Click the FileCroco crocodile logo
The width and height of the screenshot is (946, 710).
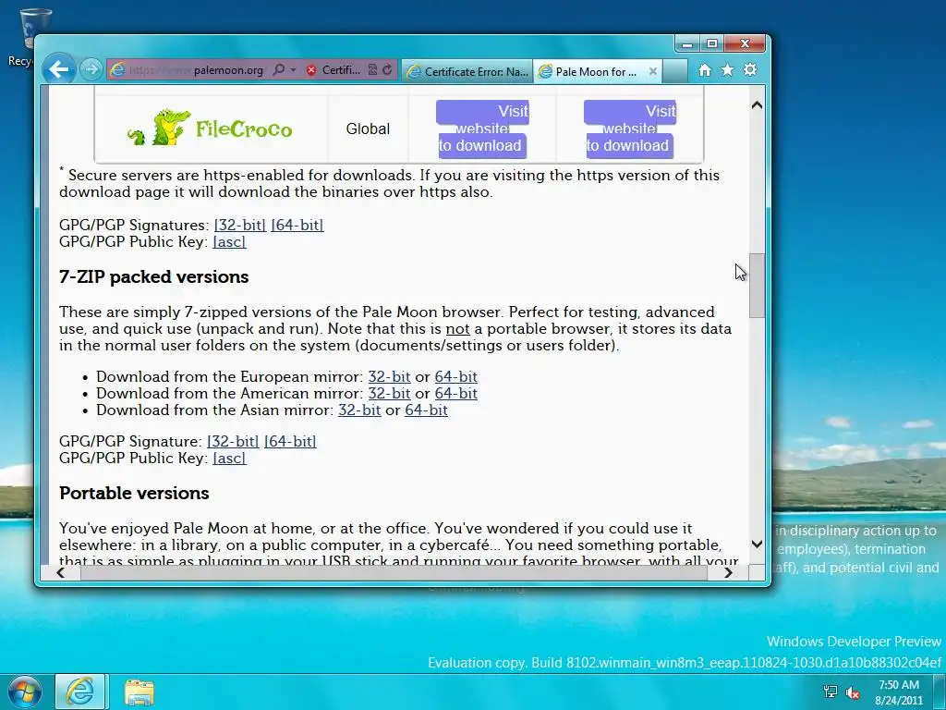click(210, 128)
